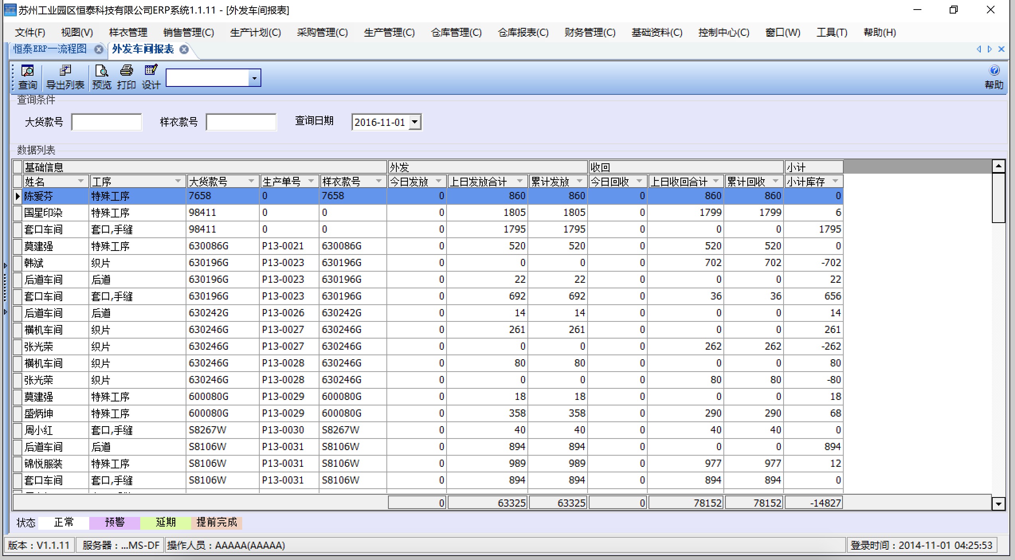
Task: Click the 上日收回合计 column header
Action: [686, 182]
